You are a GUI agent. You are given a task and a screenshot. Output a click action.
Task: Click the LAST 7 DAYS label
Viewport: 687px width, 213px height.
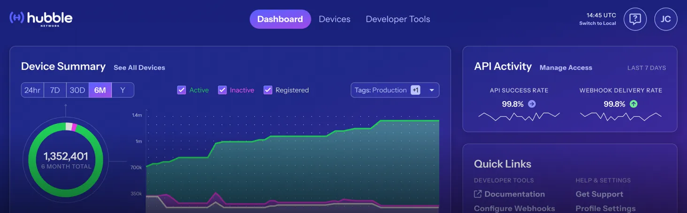[x=647, y=68]
